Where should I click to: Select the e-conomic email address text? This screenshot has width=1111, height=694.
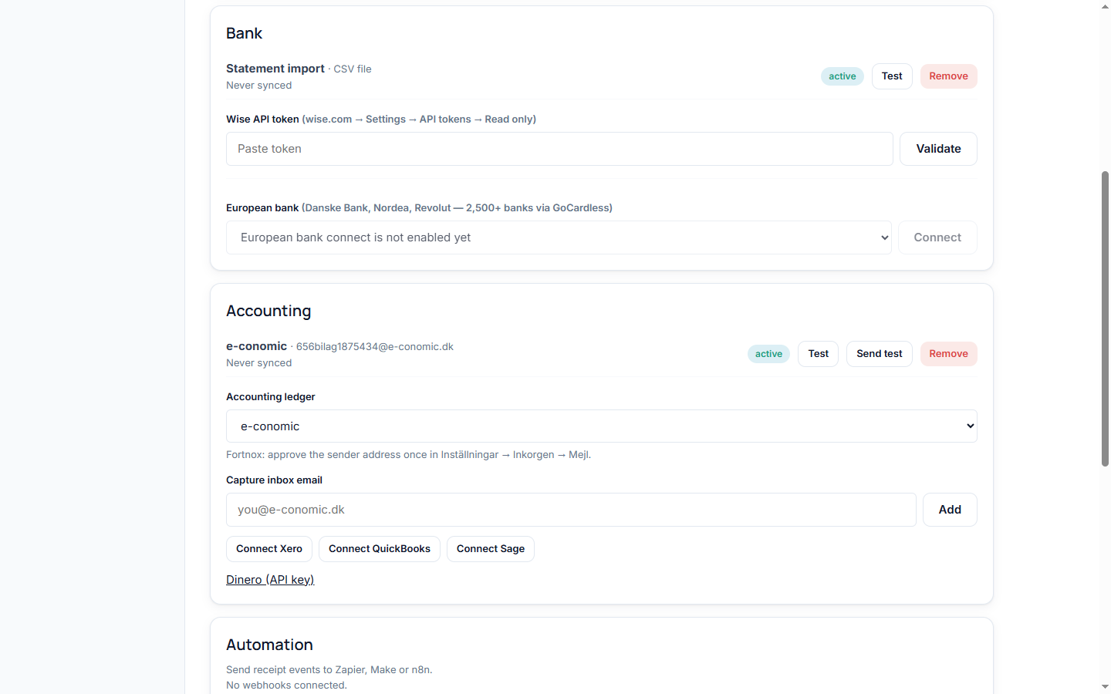click(375, 347)
